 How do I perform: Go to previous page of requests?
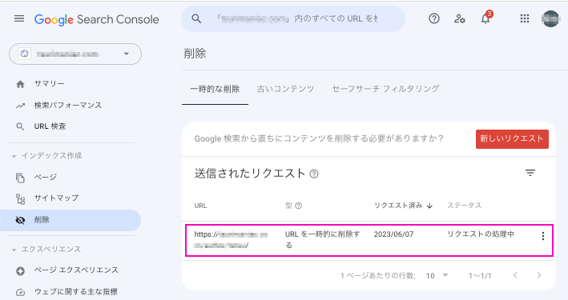pos(515,275)
